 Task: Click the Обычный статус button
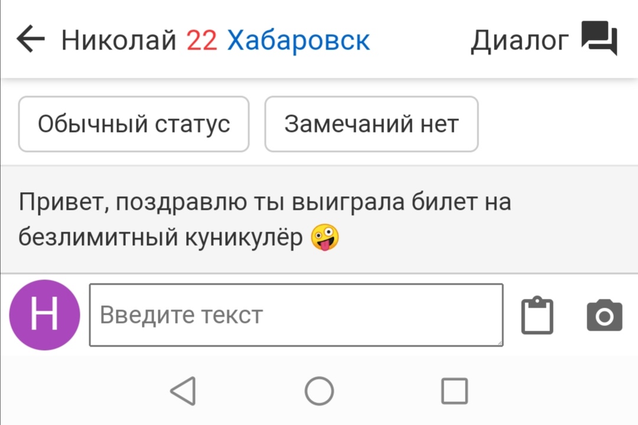pyautogui.click(x=134, y=124)
